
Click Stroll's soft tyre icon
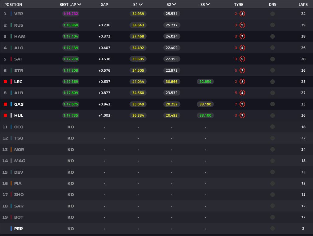242,70
